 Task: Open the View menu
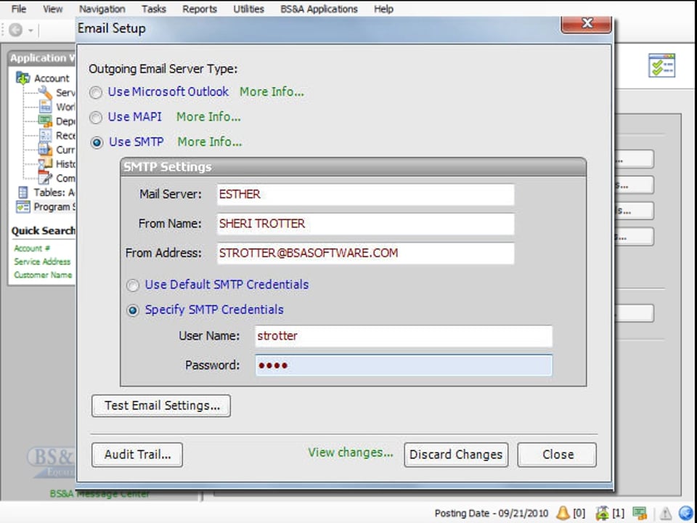point(52,9)
